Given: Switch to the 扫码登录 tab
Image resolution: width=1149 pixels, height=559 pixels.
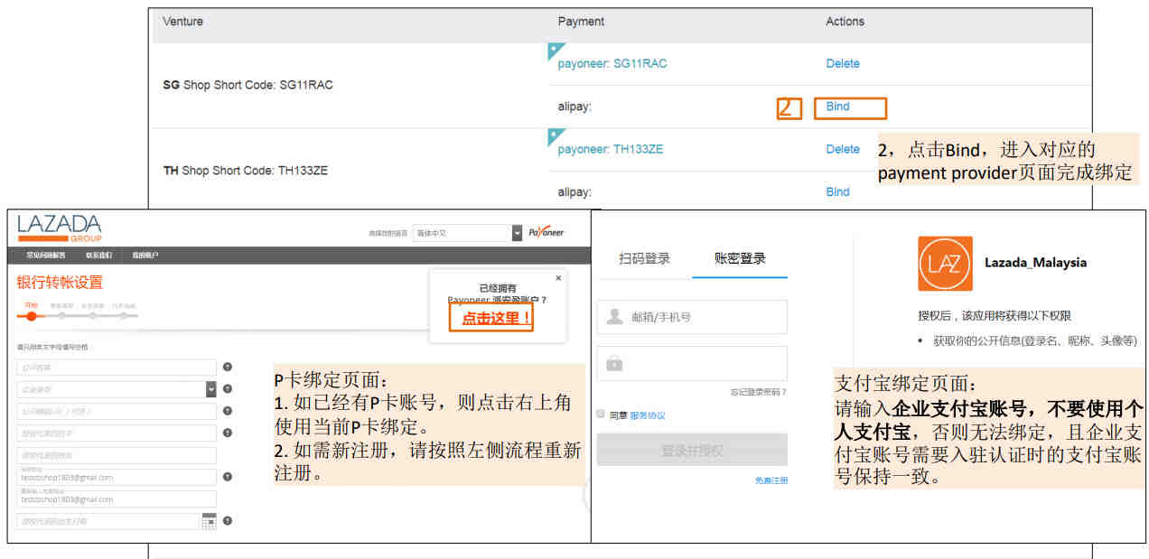Looking at the screenshot, I should [645, 259].
